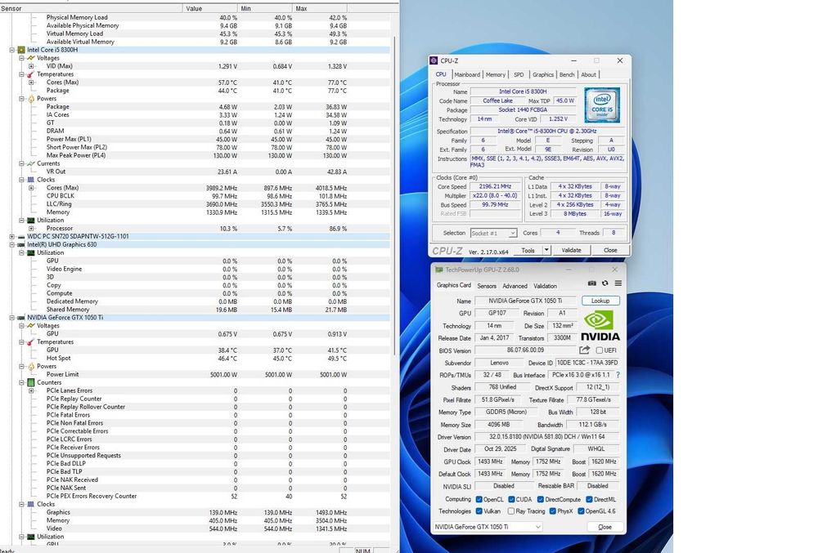818x553 pixels.
Task: Take a GPU-Z screenshot with the camera icon
Action: coord(592,283)
